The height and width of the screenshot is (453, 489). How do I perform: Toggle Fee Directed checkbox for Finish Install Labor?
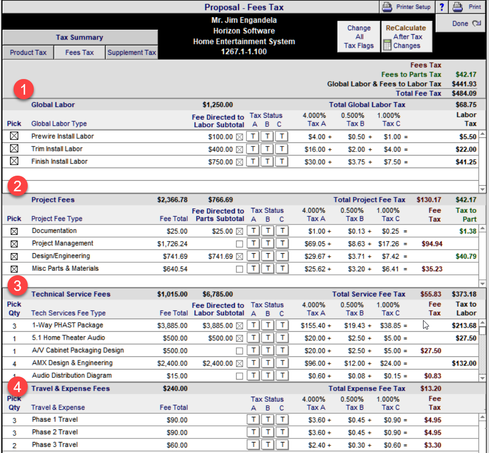[x=240, y=162]
